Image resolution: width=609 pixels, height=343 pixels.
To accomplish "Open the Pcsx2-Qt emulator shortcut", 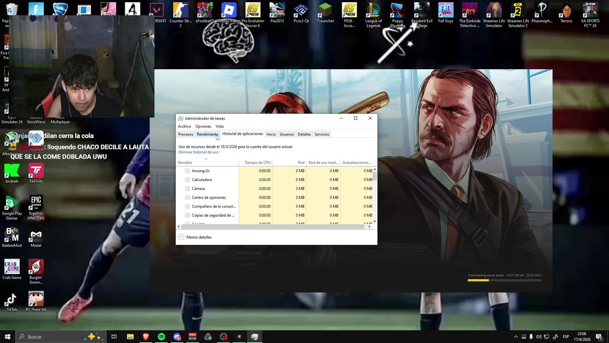I will (301, 13).
